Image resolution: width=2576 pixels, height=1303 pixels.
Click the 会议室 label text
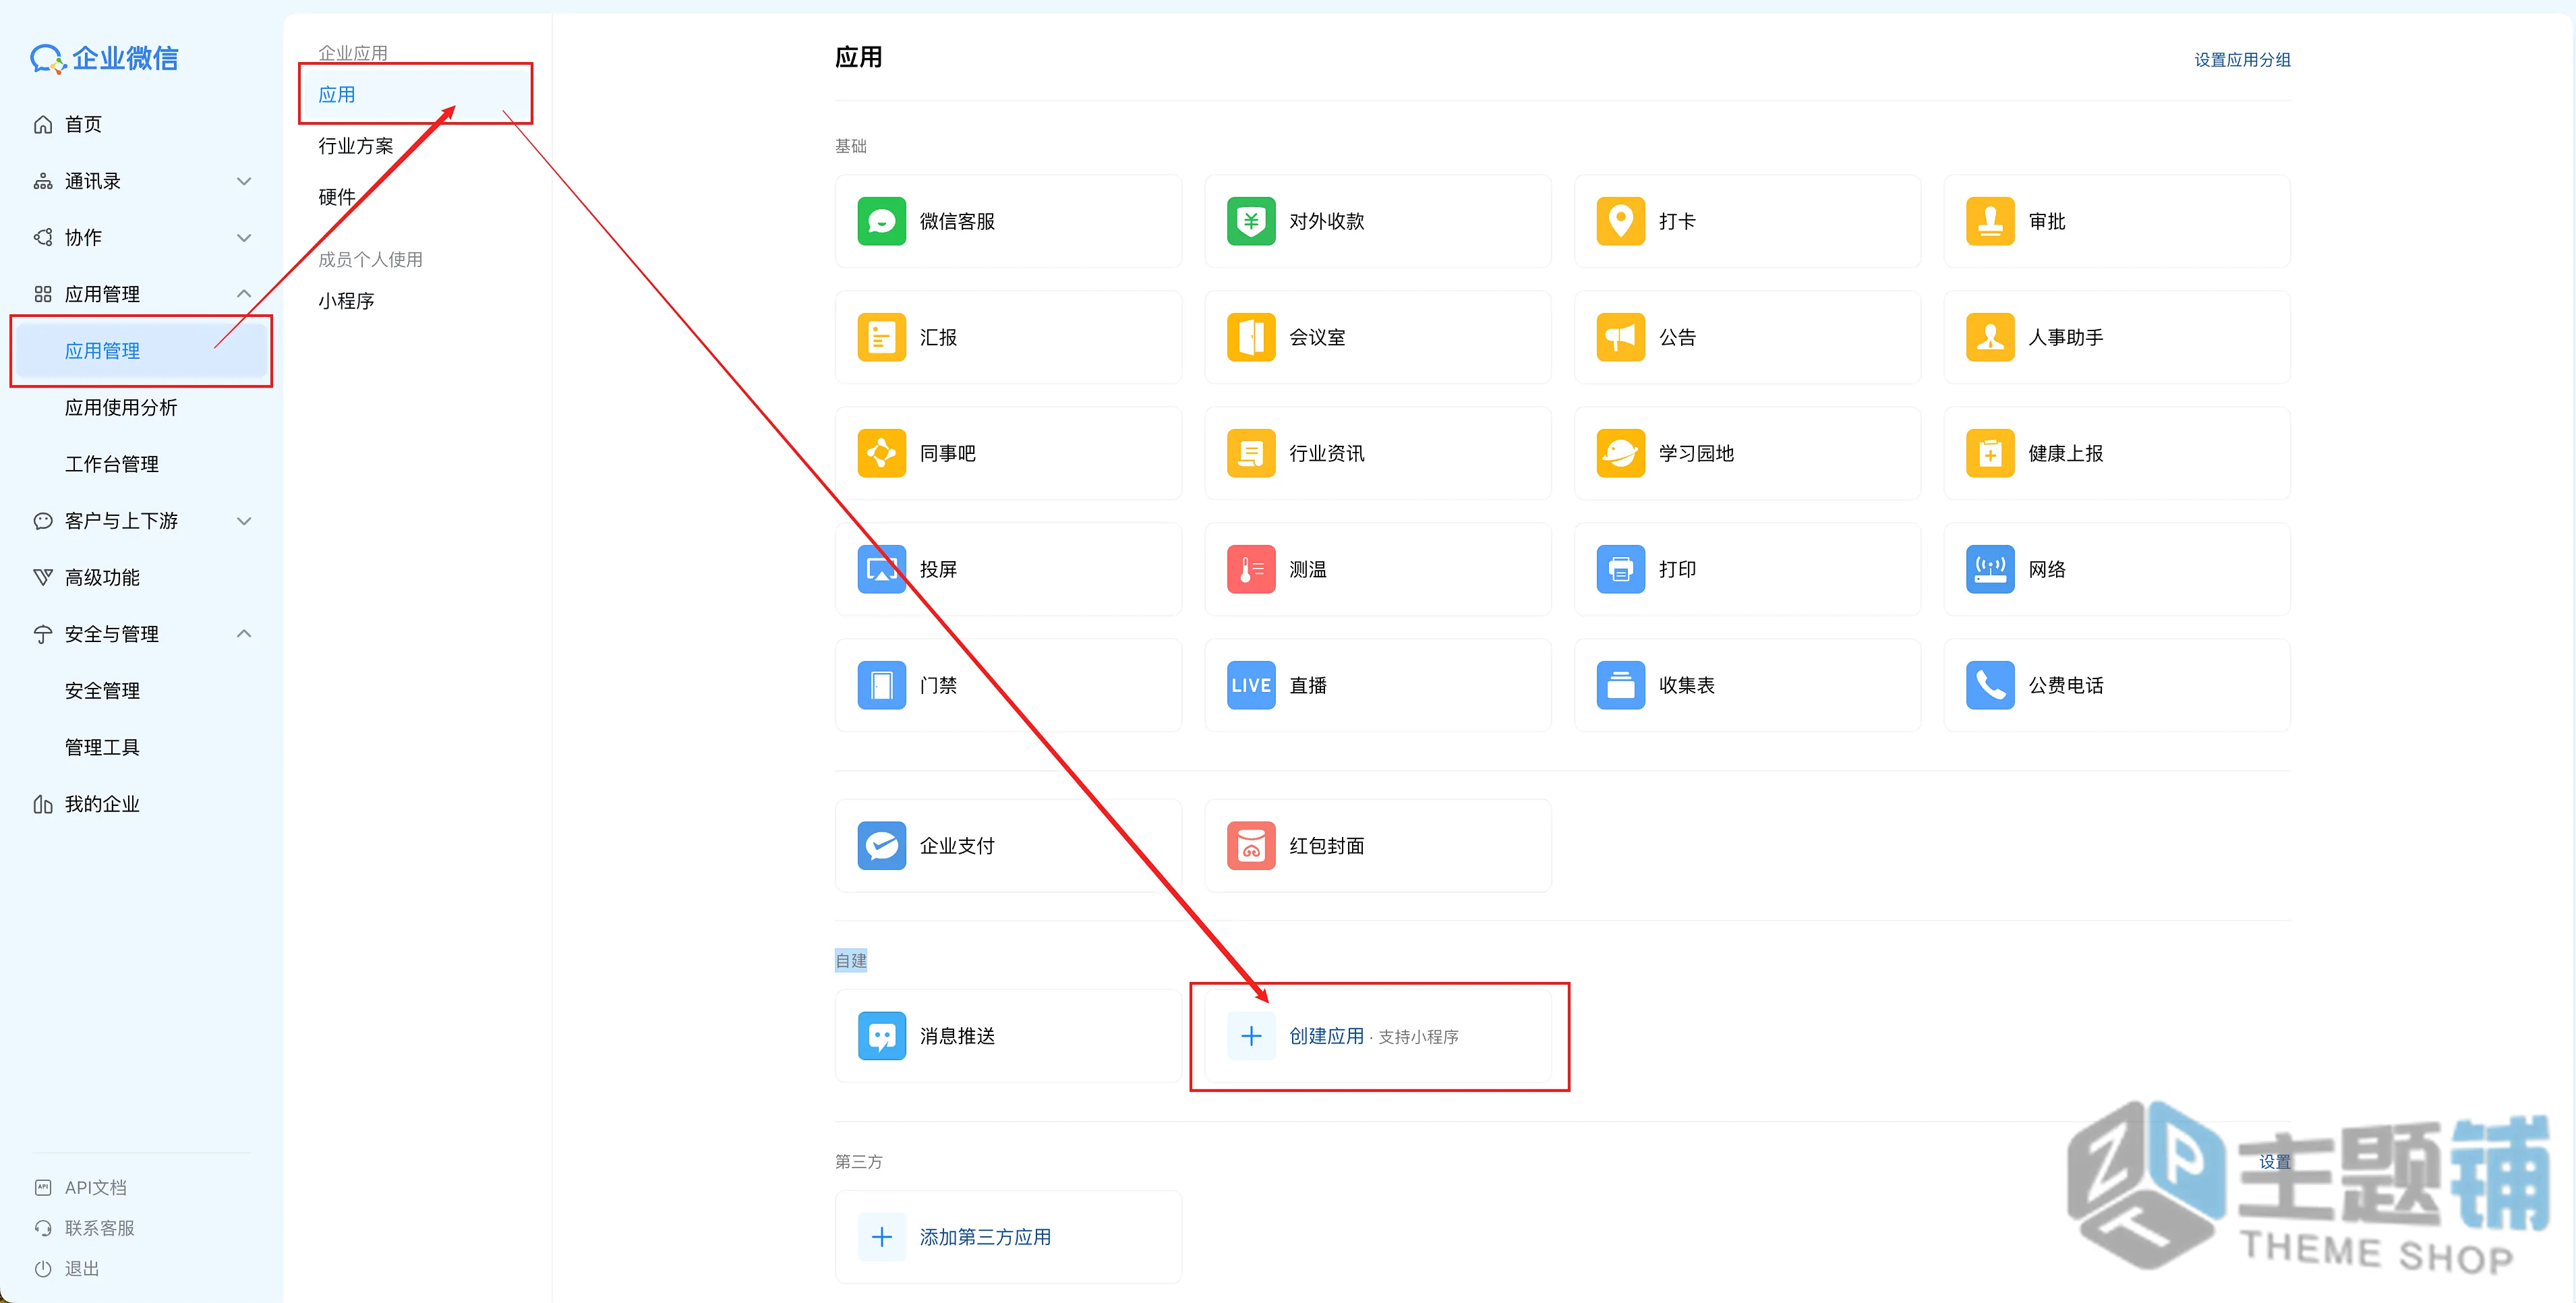(1317, 337)
